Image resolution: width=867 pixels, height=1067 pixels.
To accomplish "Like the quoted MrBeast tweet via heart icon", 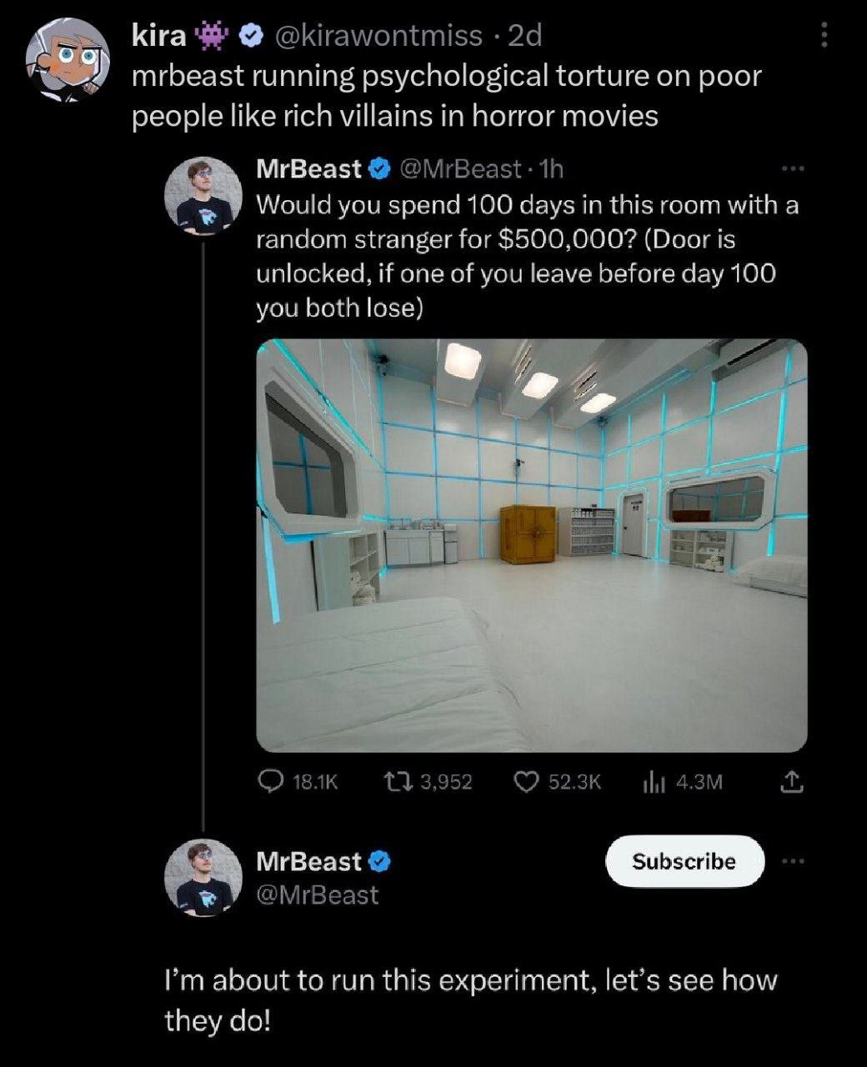I will tap(524, 781).
